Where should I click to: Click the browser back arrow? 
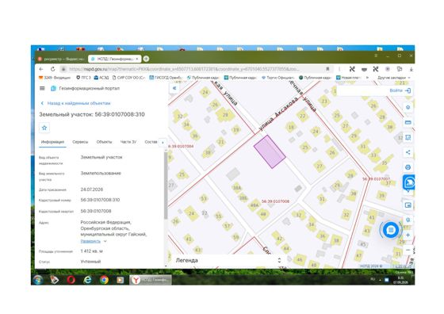41,69
